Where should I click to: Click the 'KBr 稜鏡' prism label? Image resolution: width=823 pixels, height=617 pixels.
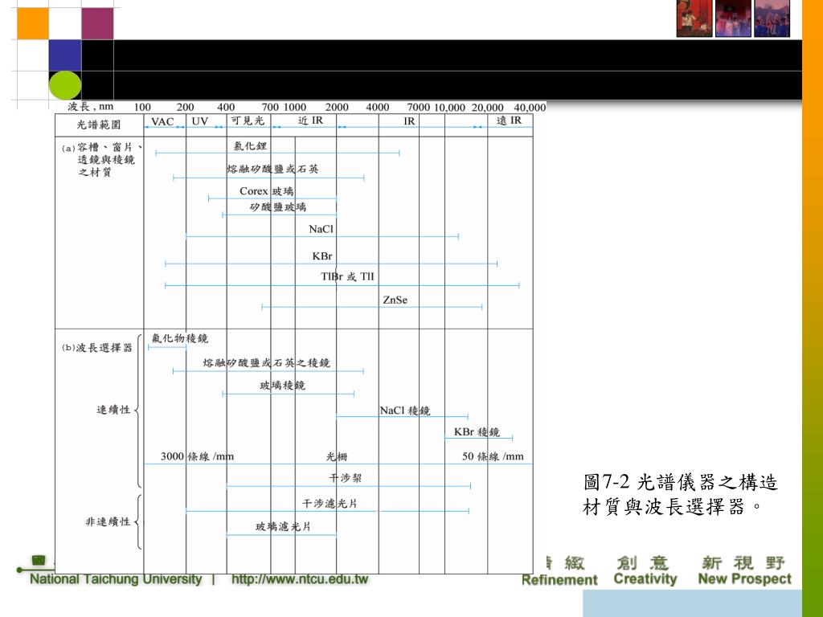[477, 432]
